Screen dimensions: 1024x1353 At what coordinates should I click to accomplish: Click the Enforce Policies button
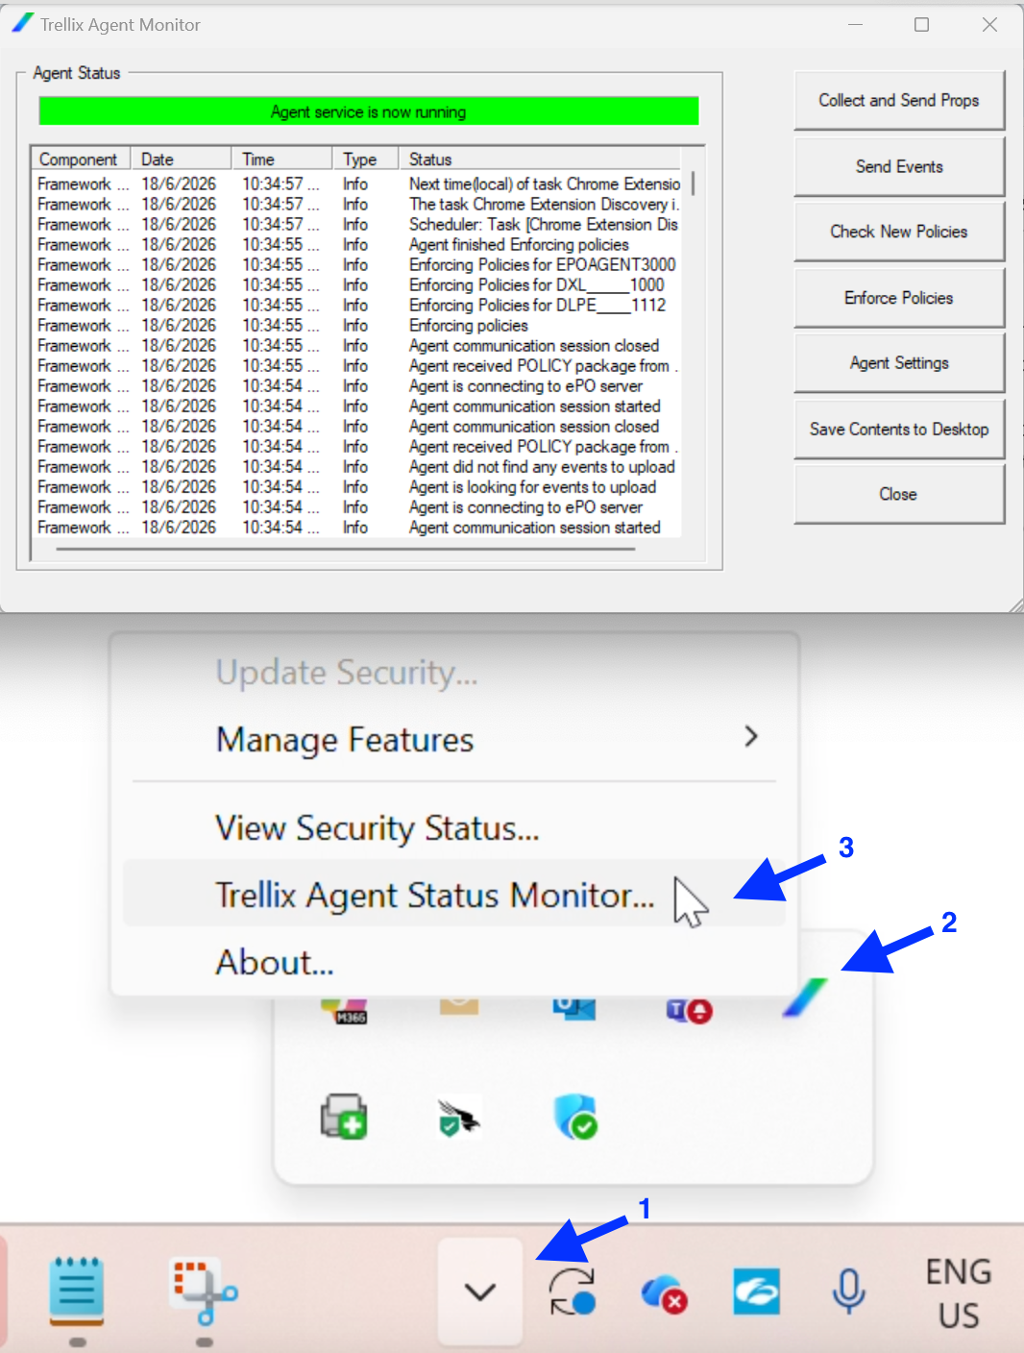point(899,298)
